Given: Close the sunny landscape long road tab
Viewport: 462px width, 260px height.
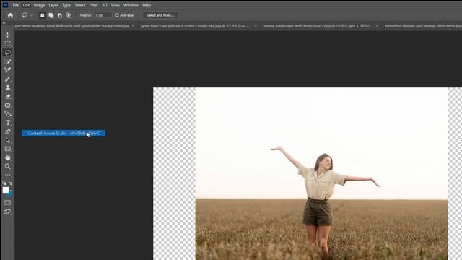Looking at the screenshot, I should (x=377, y=26).
